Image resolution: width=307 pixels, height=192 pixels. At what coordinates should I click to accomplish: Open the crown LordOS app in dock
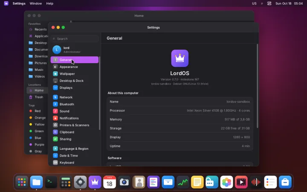click(95, 182)
